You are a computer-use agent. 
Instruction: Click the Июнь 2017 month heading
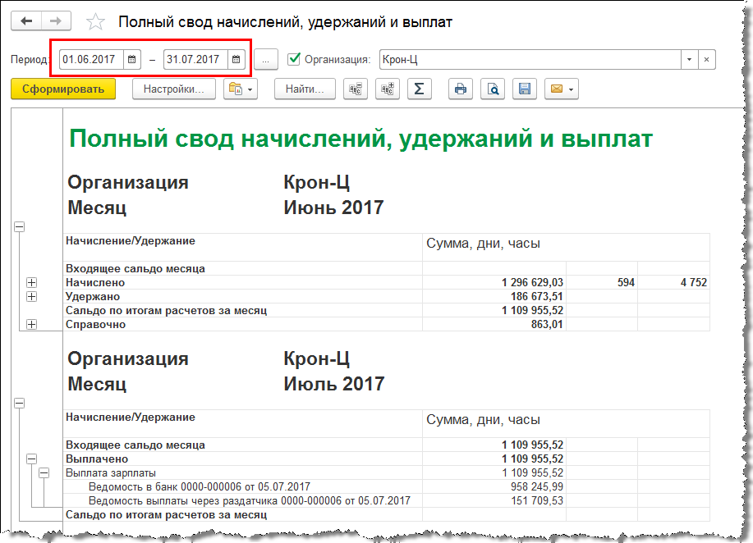[x=333, y=208]
